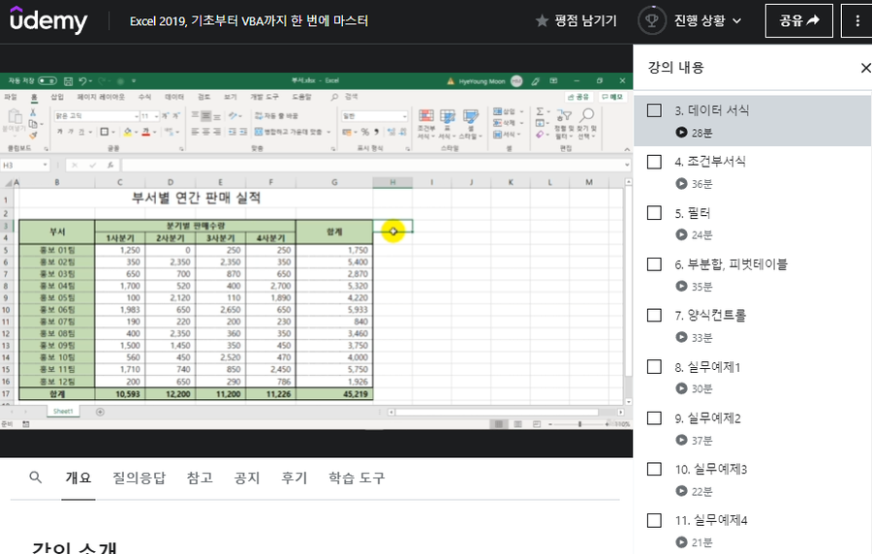The height and width of the screenshot is (554, 872).
Task: Open the font size 11 dropdown
Action: tap(157, 116)
